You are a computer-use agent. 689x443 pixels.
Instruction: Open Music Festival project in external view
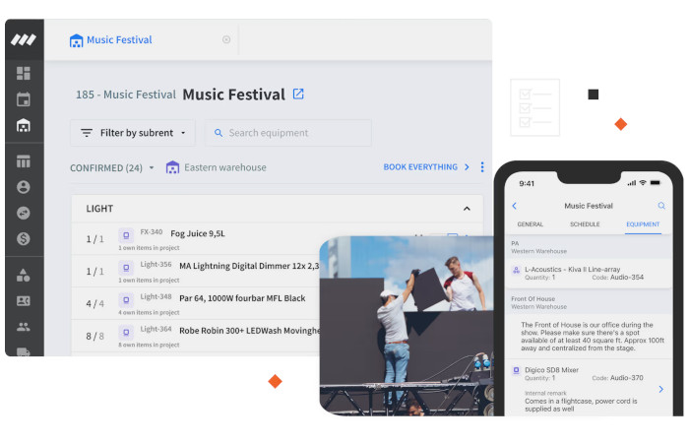pos(298,94)
